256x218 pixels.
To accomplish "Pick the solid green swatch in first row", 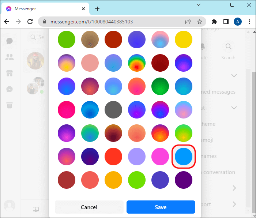I will click(67, 40).
